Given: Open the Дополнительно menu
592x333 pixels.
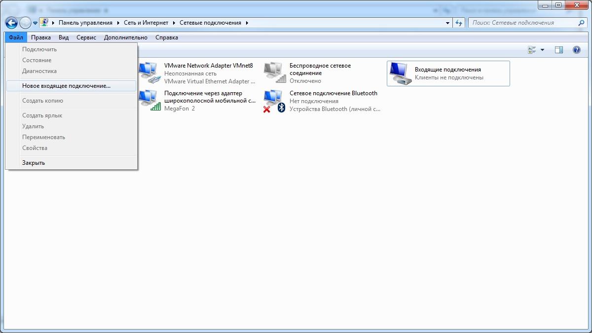Looking at the screenshot, I should tap(125, 37).
